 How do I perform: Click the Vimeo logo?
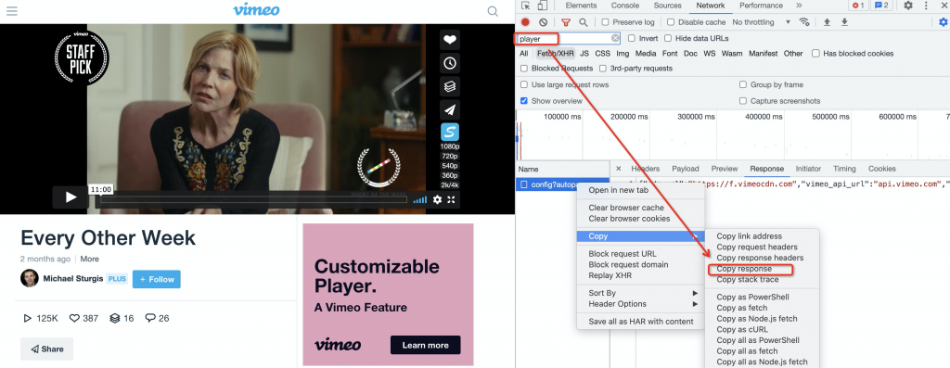(x=256, y=9)
